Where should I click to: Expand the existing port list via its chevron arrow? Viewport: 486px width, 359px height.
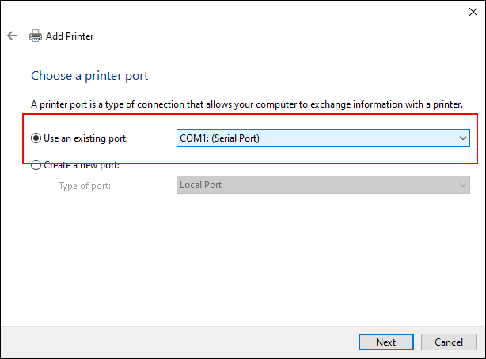click(462, 138)
